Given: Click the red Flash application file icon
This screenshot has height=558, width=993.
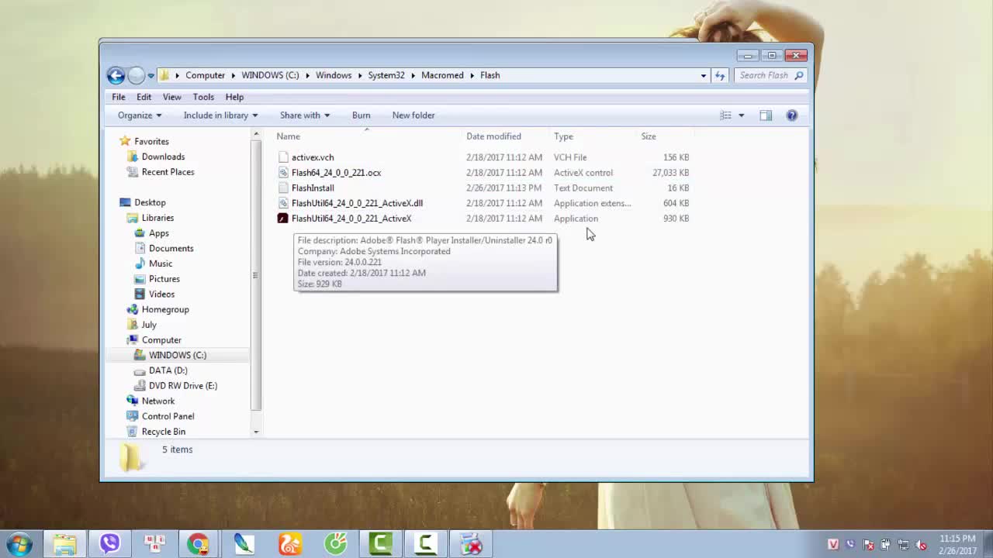Looking at the screenshot, I should tap(282, 219).
